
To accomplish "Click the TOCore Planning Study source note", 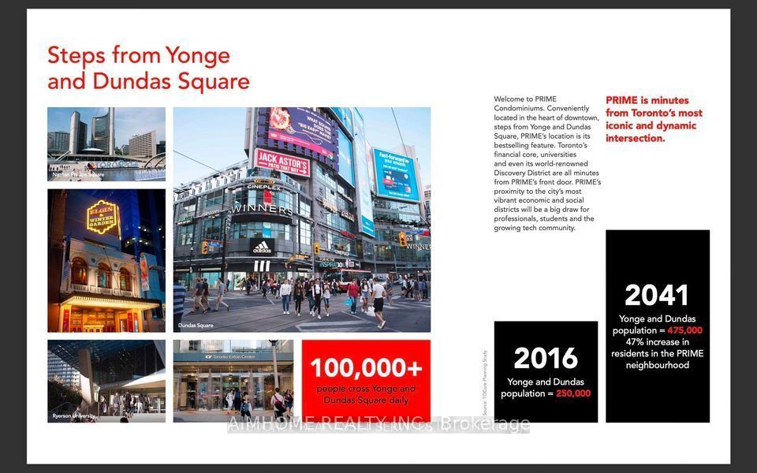I will 485,383.
